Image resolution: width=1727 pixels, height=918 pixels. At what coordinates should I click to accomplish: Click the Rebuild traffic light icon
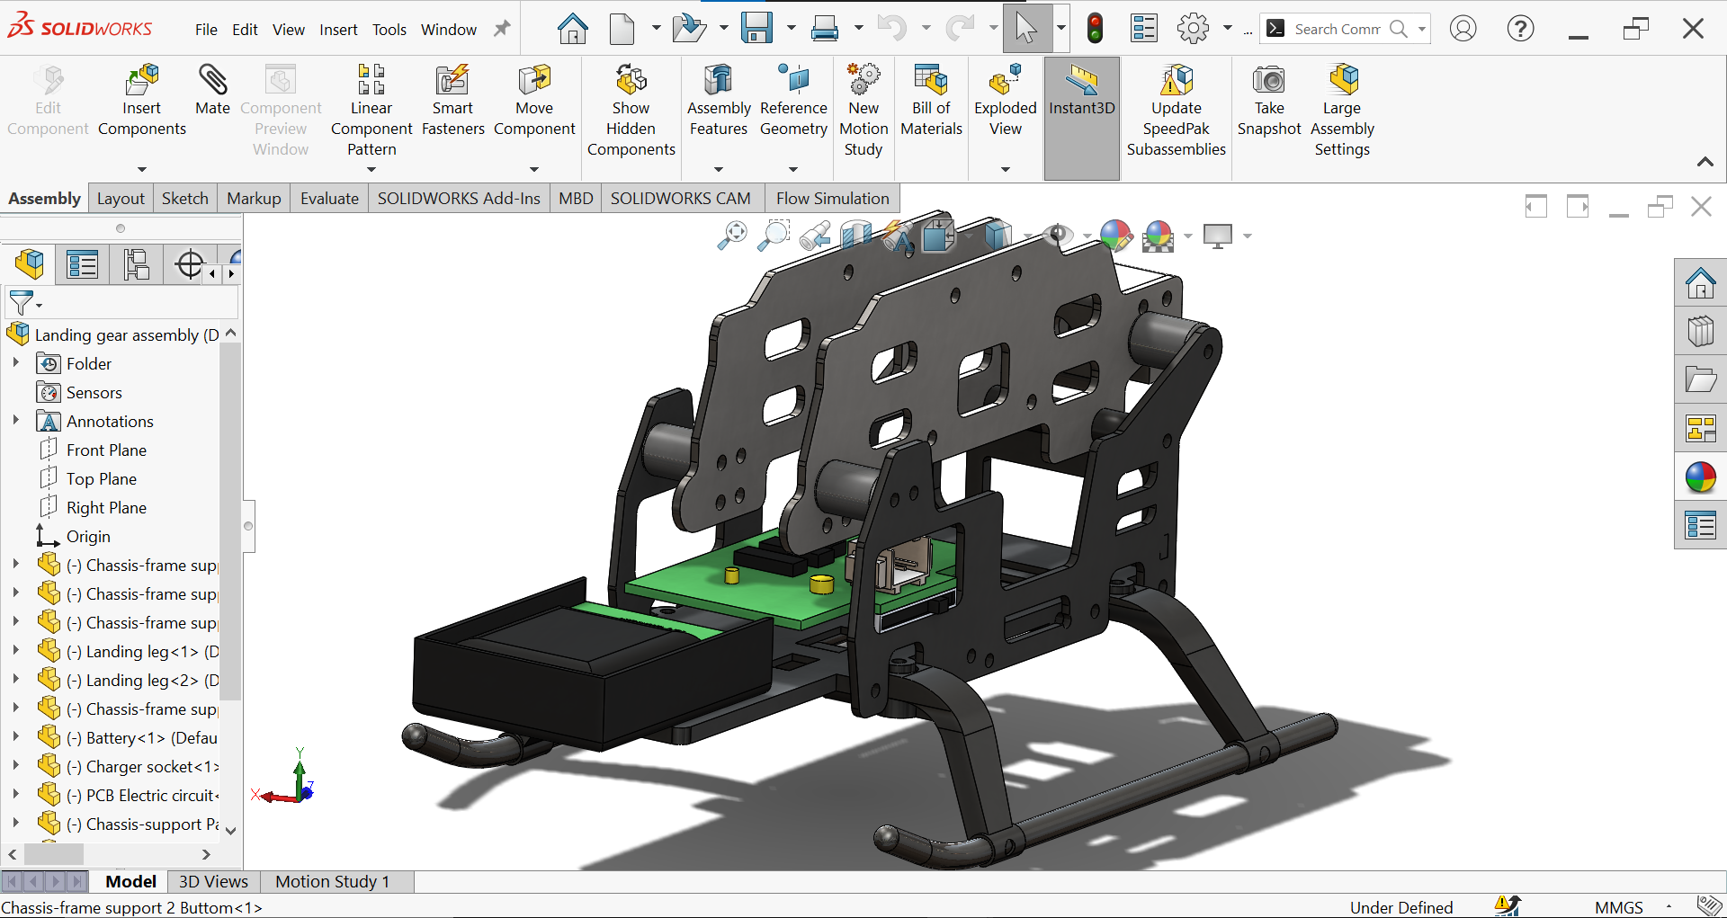(x=1095, y=29)
